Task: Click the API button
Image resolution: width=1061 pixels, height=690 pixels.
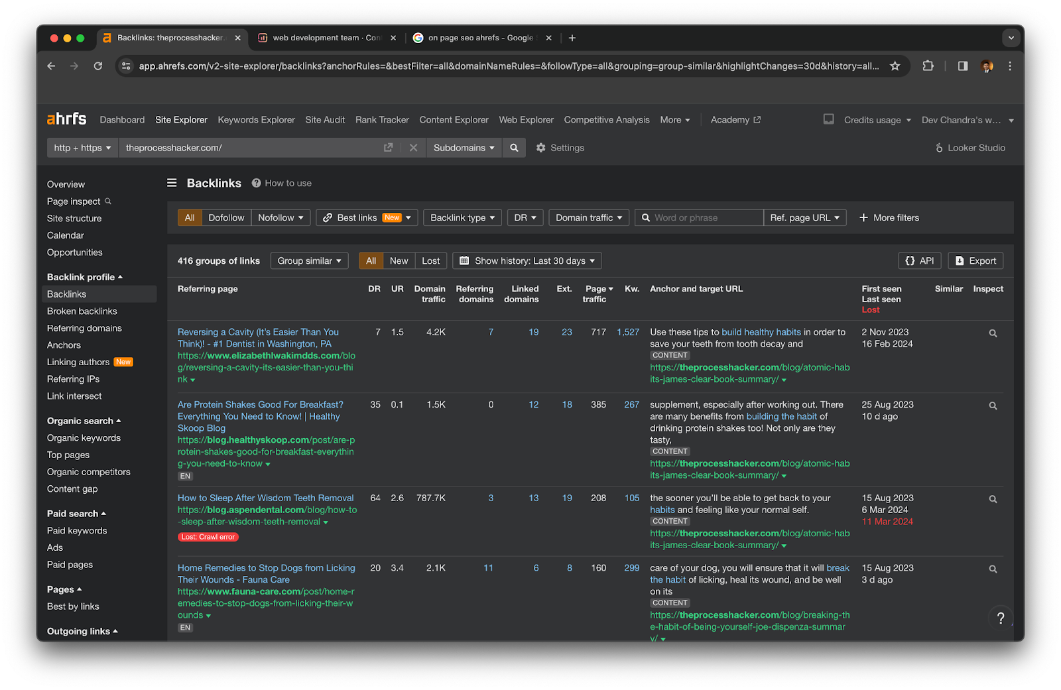Action: 919,260
